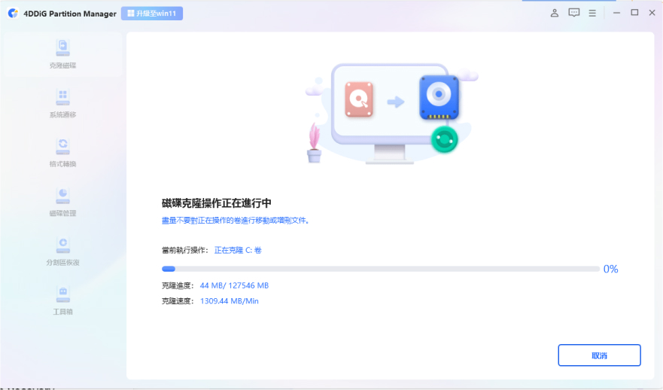Click the 1309.44 MB/Min speed value
663x390 pixels.
click(x=230, y=301)
